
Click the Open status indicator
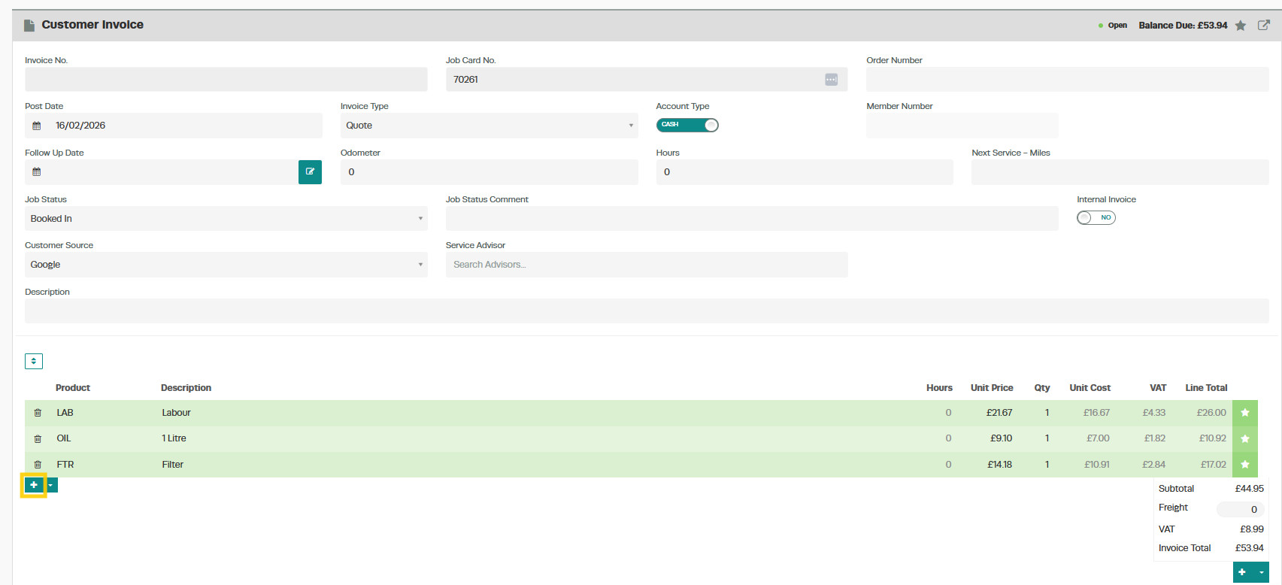(1113, 26)
